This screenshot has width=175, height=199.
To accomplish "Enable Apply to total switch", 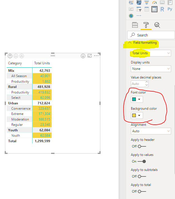I will pyautogui.click(x=142, y=191).
